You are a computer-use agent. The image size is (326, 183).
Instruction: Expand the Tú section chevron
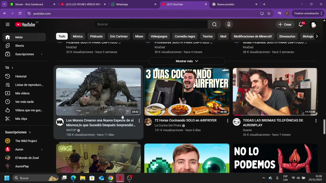(12, 68)
